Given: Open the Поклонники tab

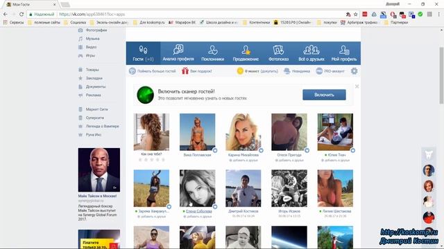Looking at the screenshot, I should (x=213, y=53).
